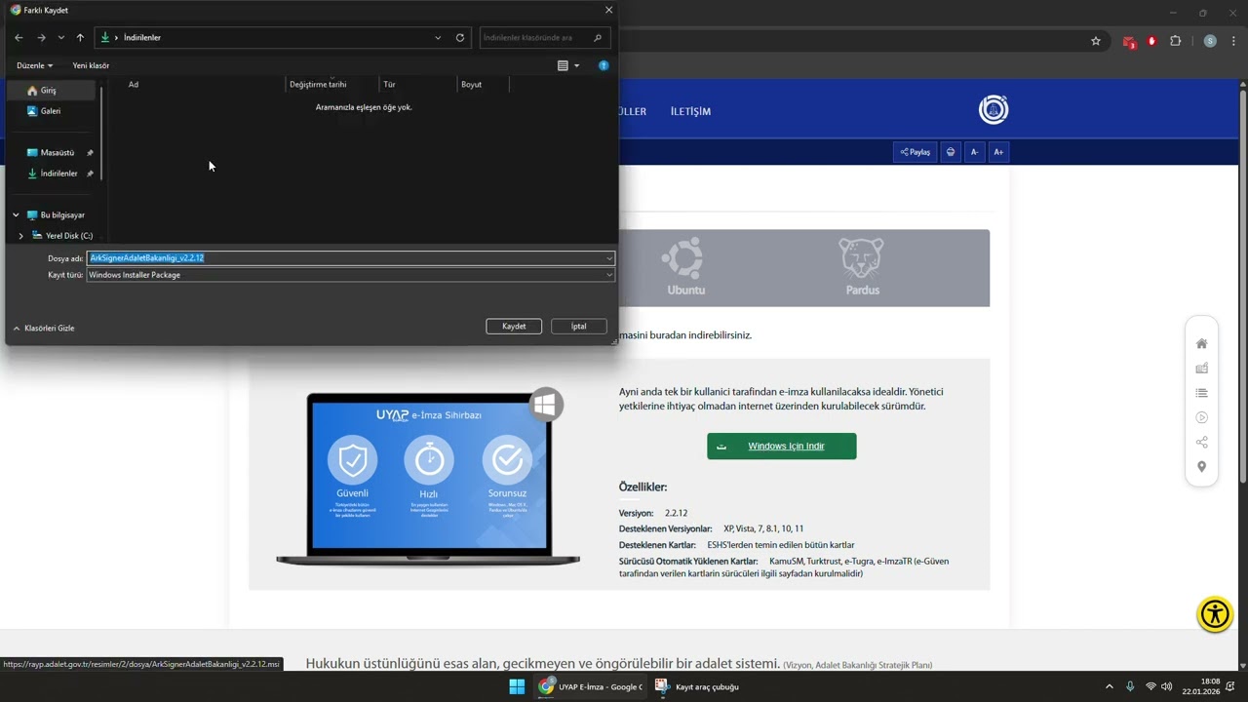Go up one folder level

tap(80, 38)
